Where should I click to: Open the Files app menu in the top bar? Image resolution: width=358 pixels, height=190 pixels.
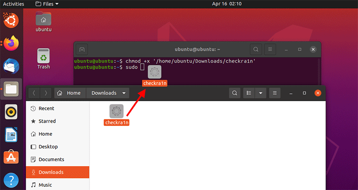47,4
